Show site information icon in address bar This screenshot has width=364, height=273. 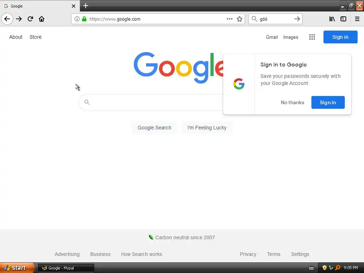(77, 19)
